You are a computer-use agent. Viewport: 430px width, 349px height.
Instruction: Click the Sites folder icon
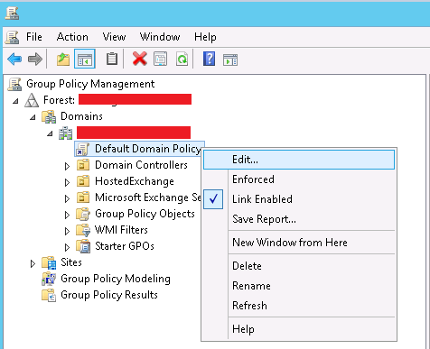tap(49, 262)
